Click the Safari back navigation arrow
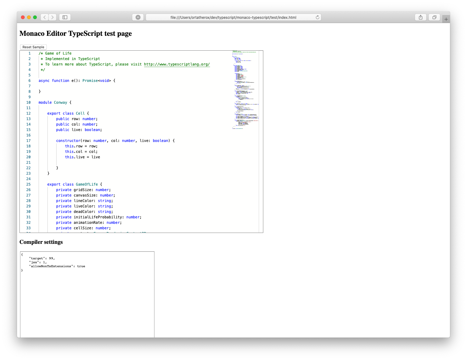Viewport: 467px width, 360px height. [x=45, y=17]
